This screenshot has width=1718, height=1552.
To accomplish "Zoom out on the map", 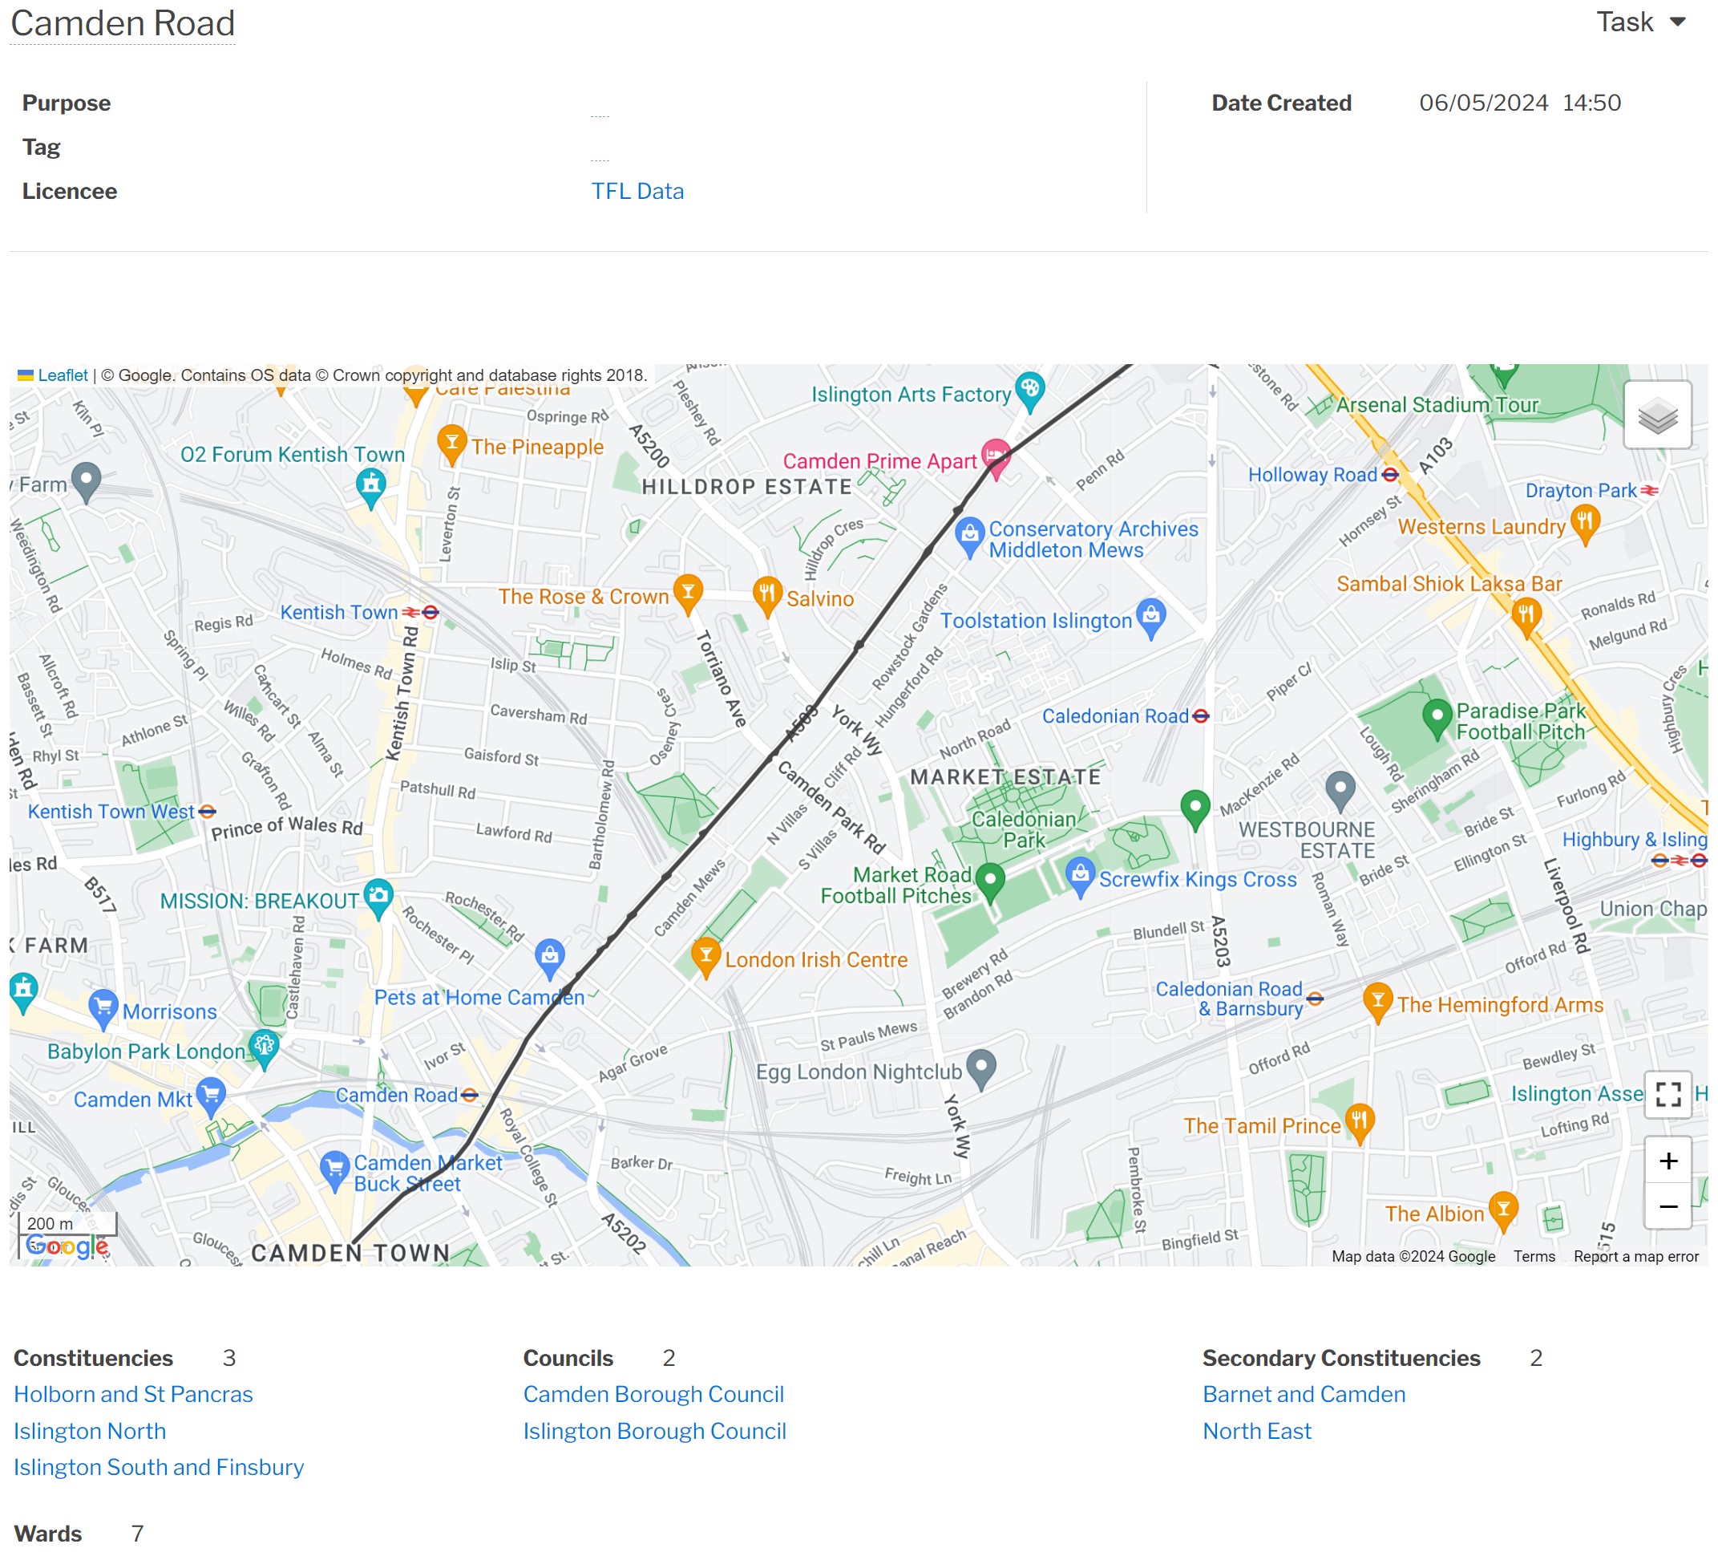I will coord(1667,1206).
